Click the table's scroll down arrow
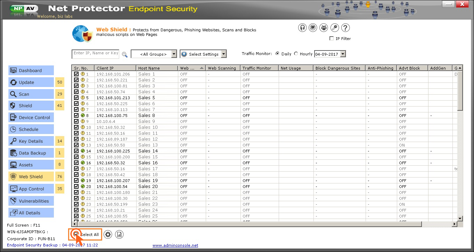The height and width of the screenshot is (252, 474). click(460, 218)
